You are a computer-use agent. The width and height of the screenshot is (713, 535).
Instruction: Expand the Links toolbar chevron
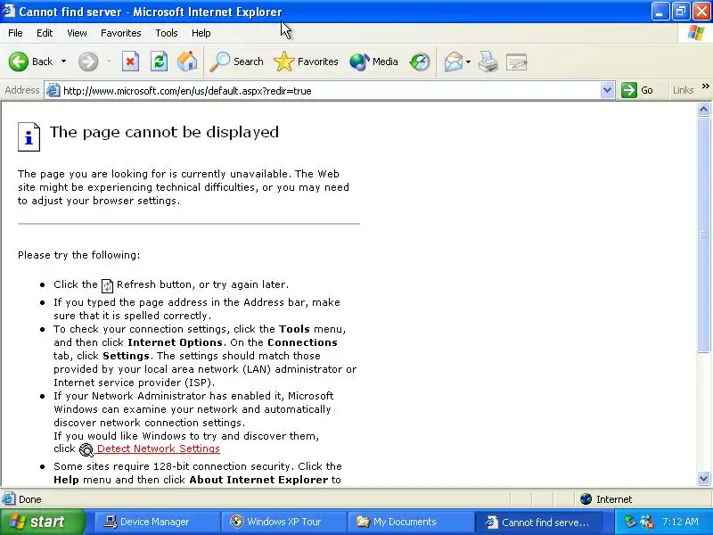point(705,86)
